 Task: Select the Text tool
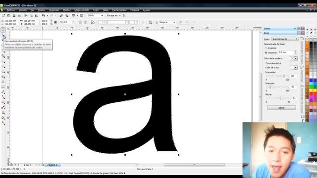[x=3, y=82]
